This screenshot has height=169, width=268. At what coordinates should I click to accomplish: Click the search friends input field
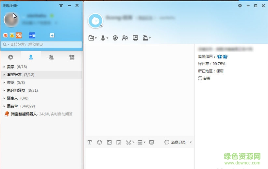click(42, 45)
